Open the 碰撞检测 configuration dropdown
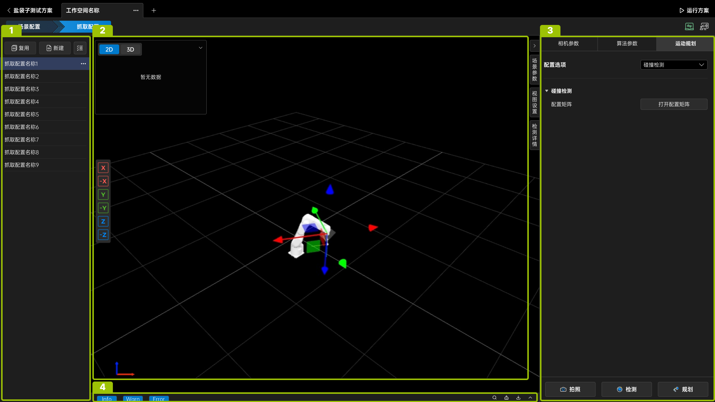 [x=674, y=65]
